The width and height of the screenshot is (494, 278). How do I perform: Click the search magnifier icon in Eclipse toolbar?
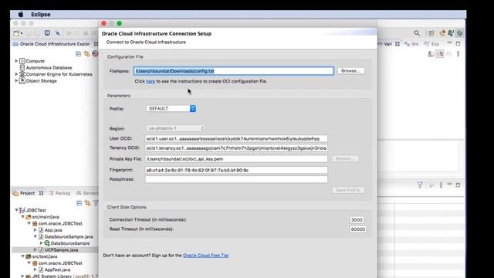pos(417,33)
